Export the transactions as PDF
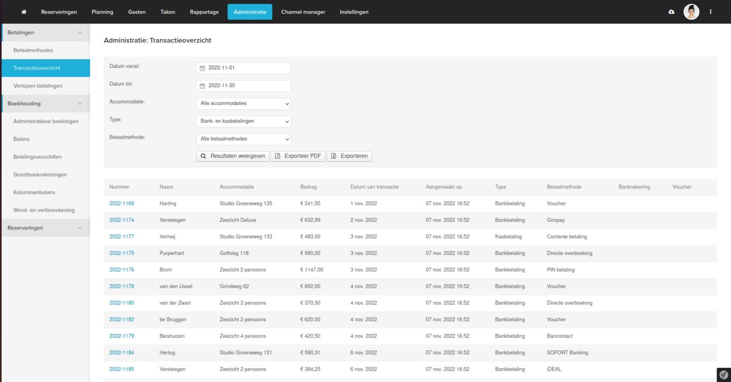 298,156
